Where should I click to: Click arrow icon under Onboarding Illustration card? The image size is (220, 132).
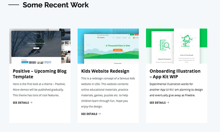168,103
